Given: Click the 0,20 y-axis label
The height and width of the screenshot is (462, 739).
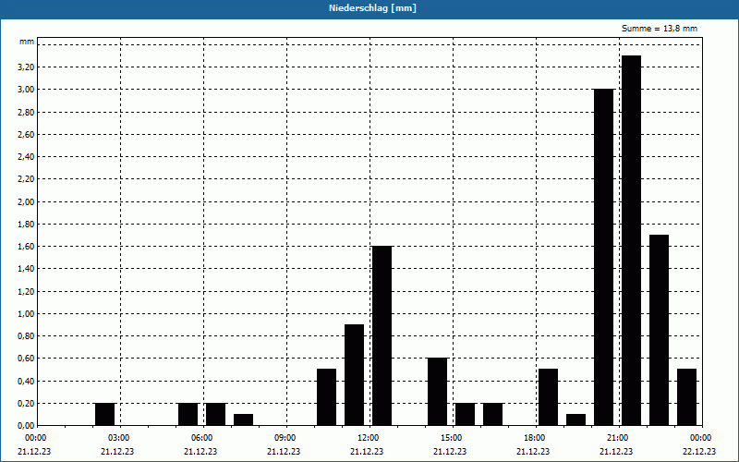Looking at the screenshot, I should 26,404.
